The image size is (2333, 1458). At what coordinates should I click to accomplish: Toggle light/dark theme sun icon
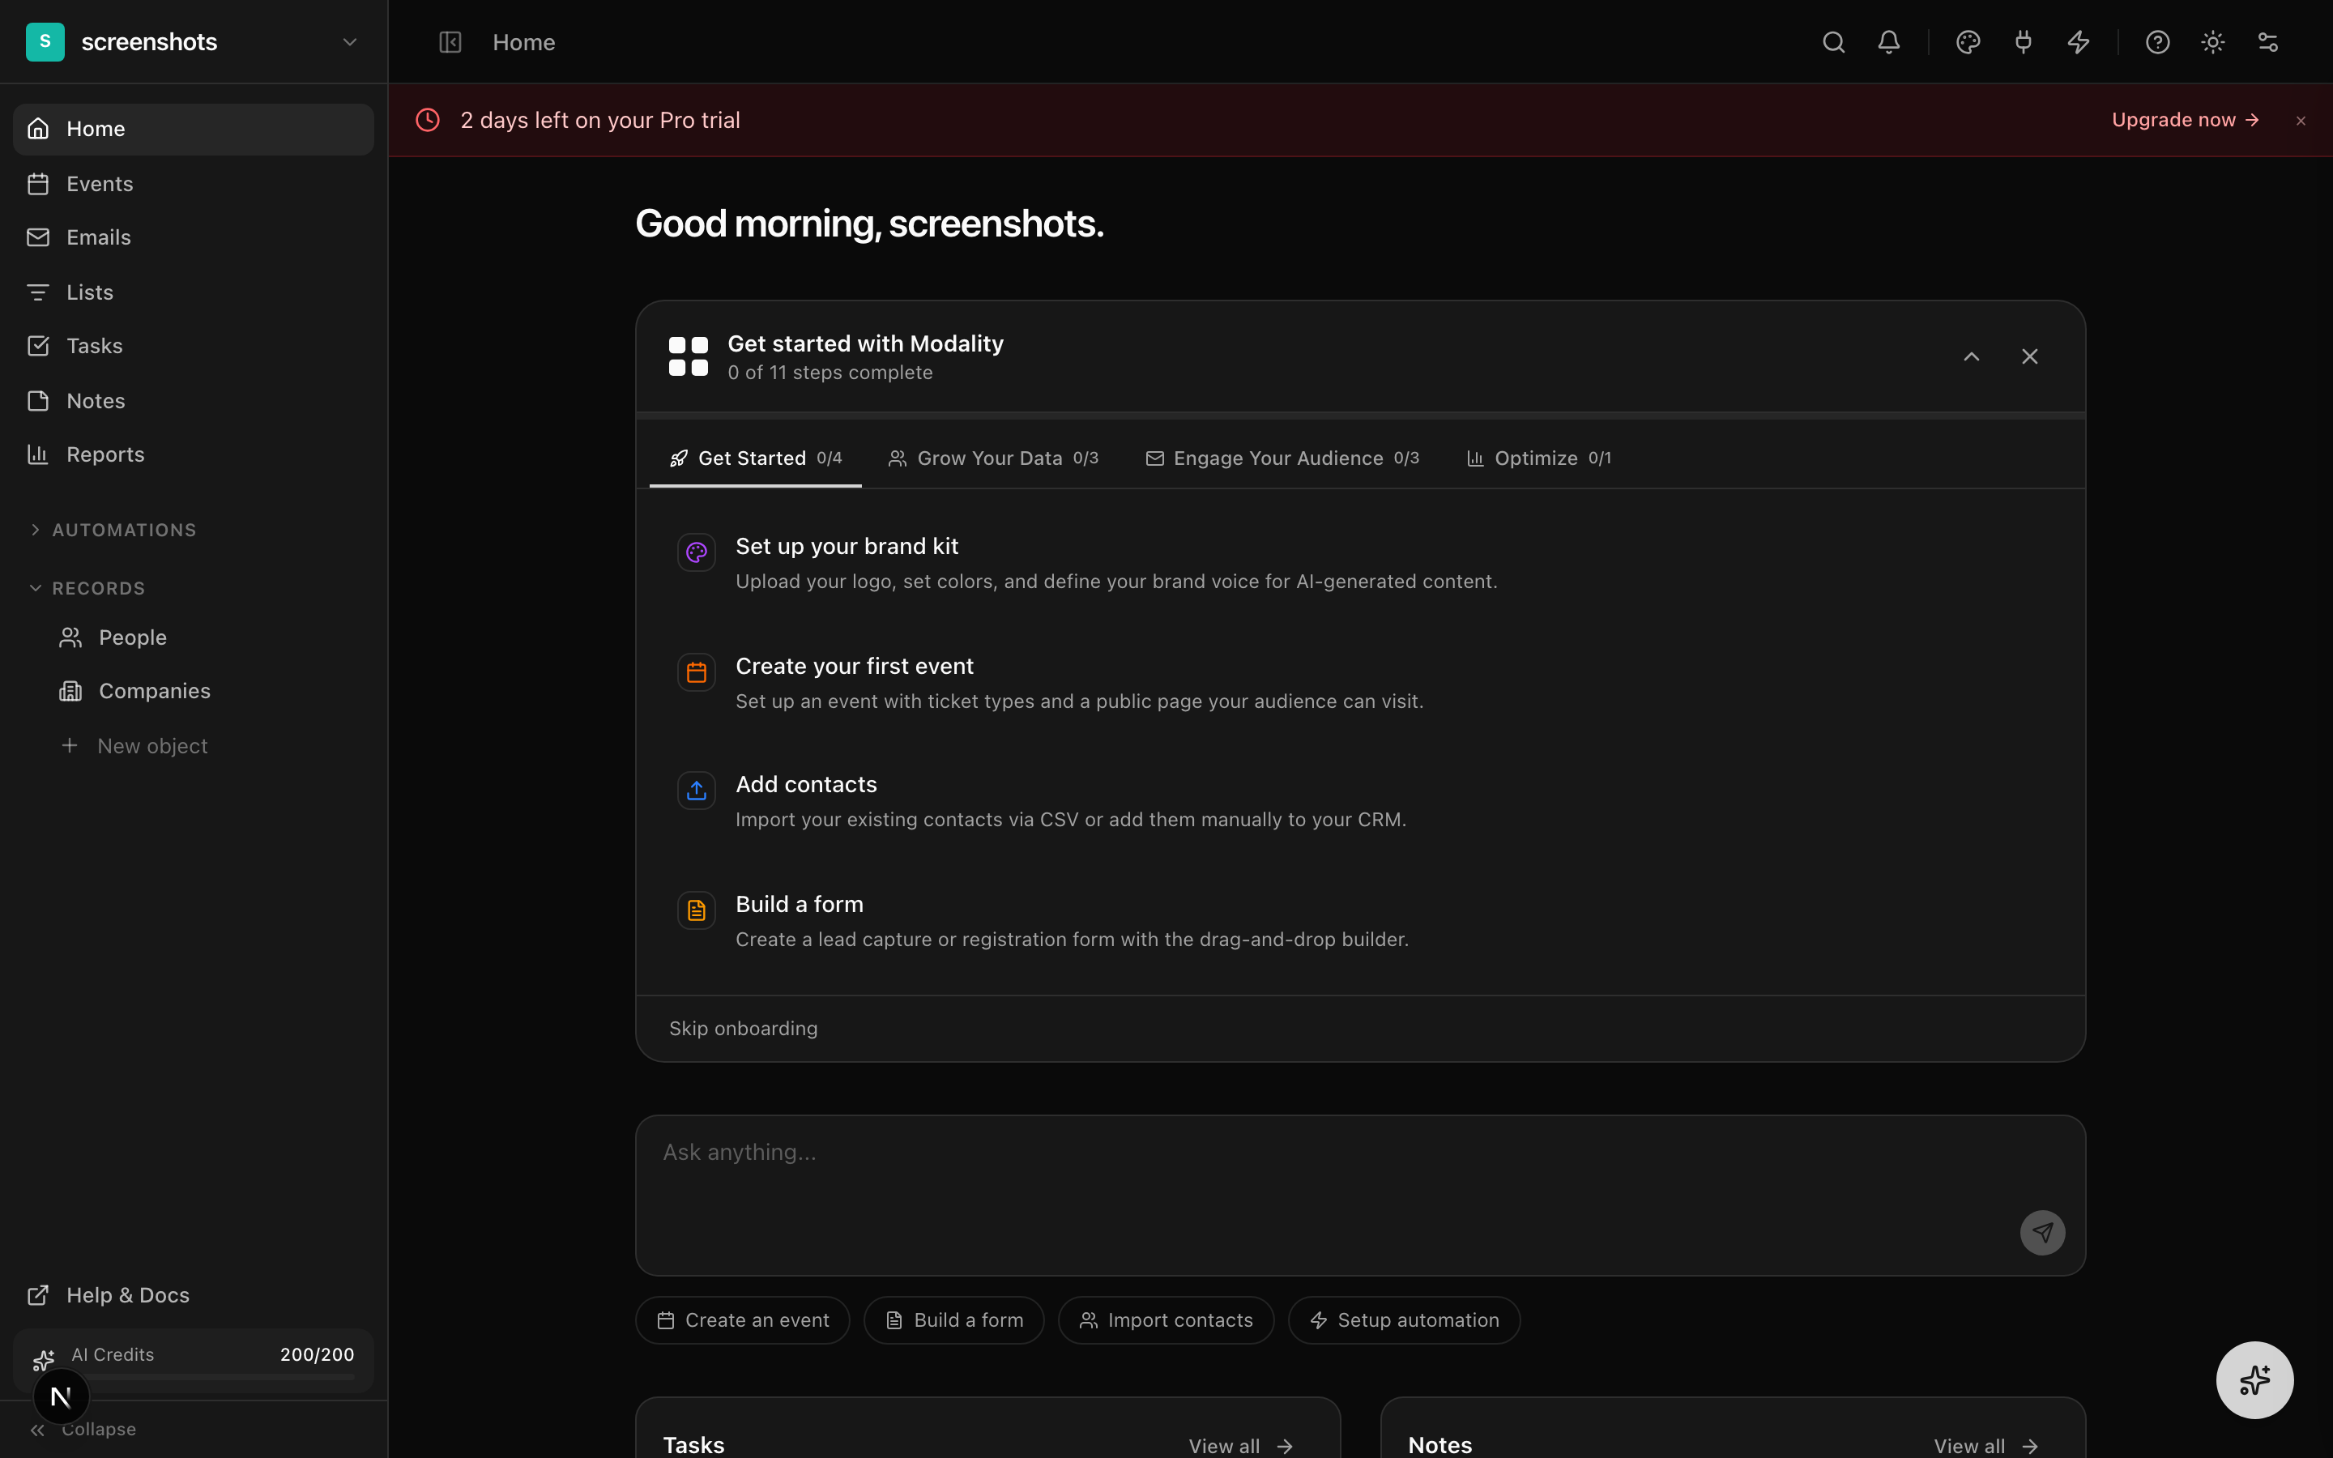pyautogui.click(x=2212, y=42)
